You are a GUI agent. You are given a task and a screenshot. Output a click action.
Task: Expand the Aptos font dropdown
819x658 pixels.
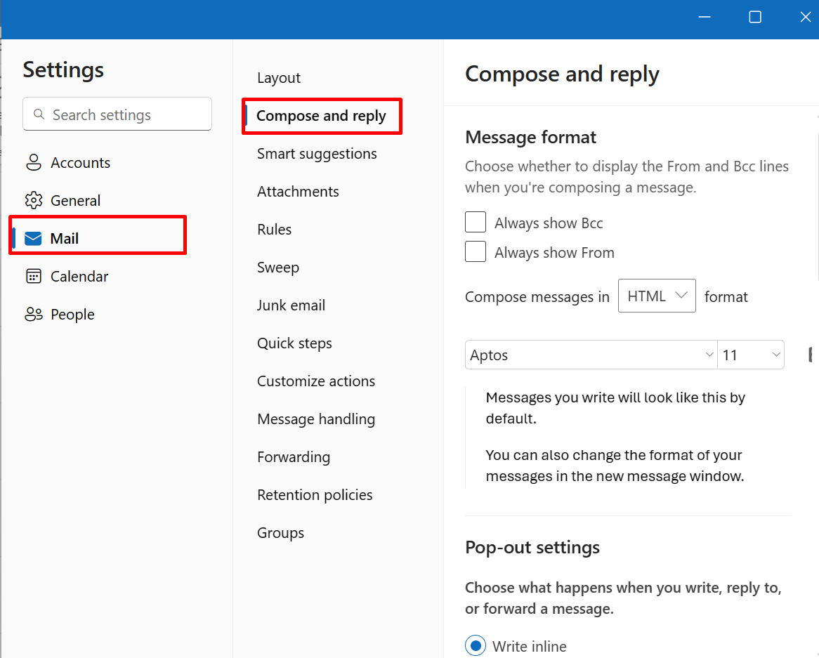click(x=590, y=355)
